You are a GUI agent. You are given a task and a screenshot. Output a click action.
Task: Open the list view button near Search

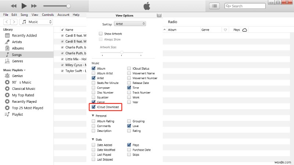pyautogui.click(x=214, y=6)
